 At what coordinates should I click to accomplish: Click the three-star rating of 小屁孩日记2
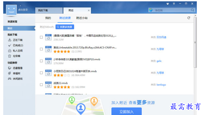(x=62, y=75)
